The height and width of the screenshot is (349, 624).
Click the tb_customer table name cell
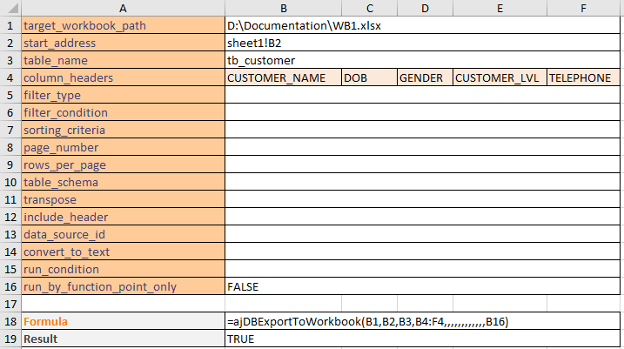(x=422, y=60)
